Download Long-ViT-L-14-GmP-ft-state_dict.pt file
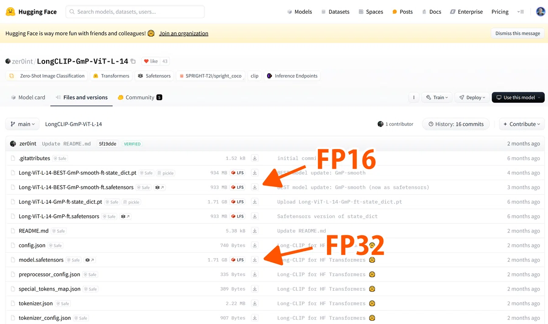The height and width of the screenshot is (324, 548). pos(255,202)
